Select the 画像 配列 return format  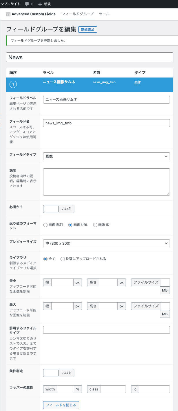tap(45, 225)
